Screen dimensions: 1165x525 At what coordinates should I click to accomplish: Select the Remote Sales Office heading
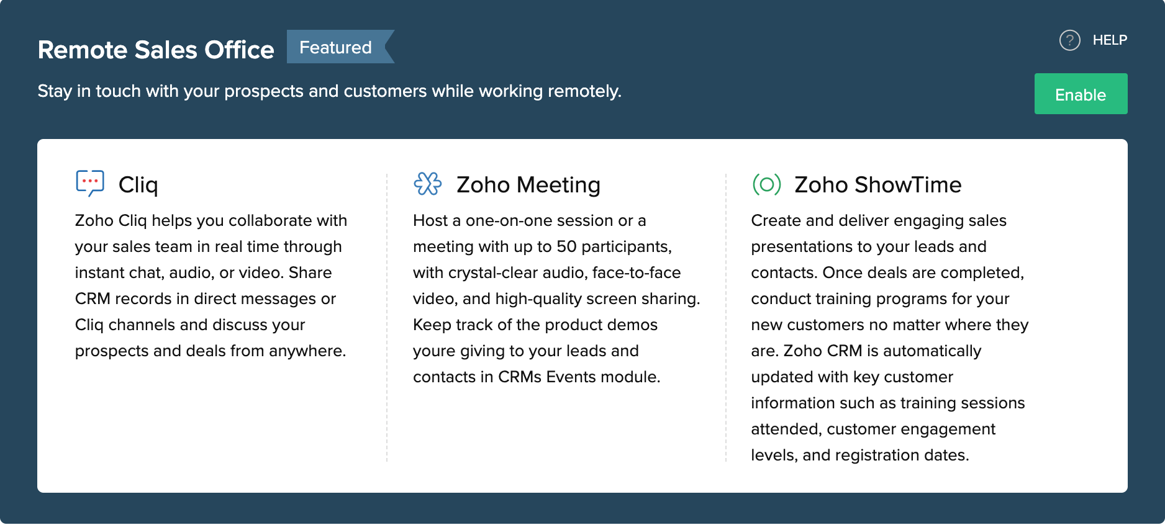point(156,50)
